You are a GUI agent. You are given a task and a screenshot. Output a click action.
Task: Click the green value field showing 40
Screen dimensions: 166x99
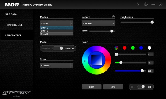tap(150, 63)
